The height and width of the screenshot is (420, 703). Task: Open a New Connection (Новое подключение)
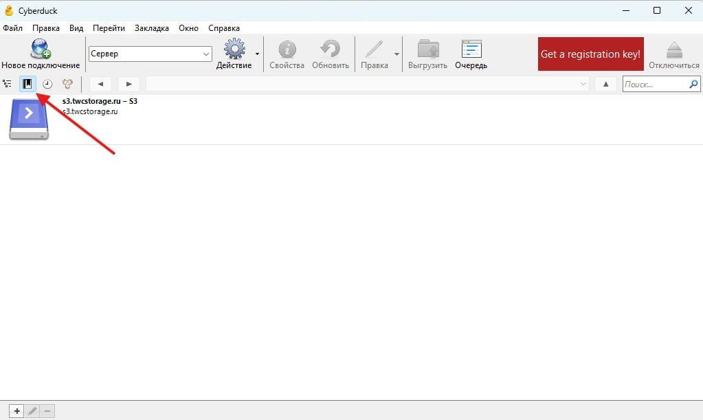click(x=41, y=54)
